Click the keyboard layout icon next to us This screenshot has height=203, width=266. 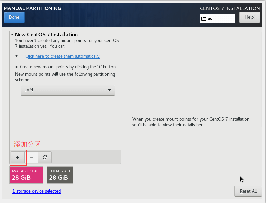pos(204,19)
